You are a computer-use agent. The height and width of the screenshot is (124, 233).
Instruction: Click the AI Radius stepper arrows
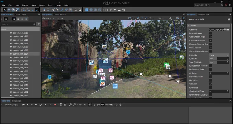coord(228,73)
